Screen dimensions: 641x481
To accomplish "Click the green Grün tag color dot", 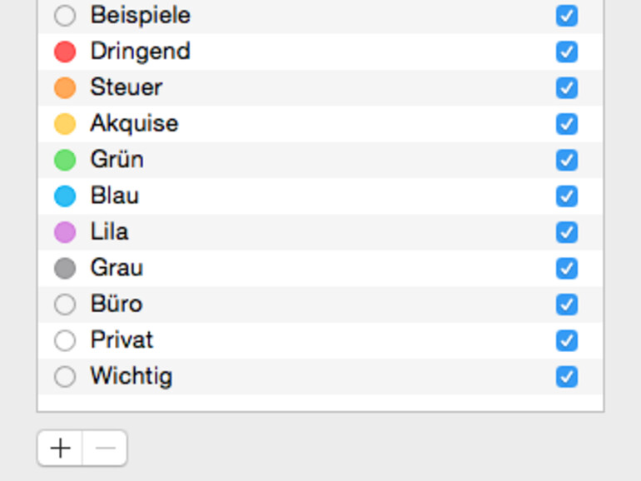I will click(x=65, y=160).
